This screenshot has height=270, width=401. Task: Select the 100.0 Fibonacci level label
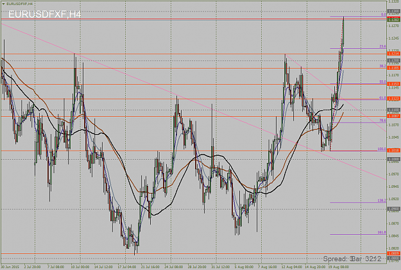coord(382,149)
